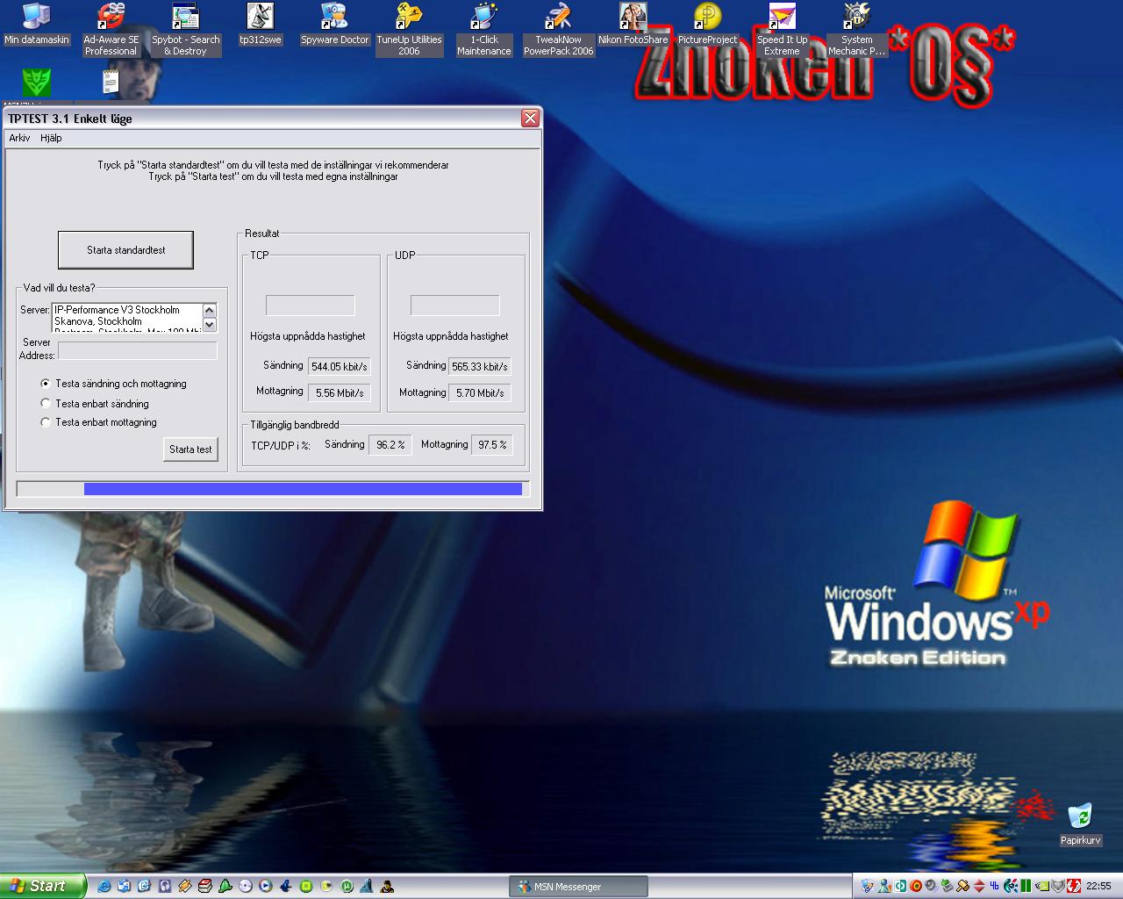This screenshot has height=899, width=1123.
Task: Open the Hjälp menu in TPTEST
Action: coord(51,138)
